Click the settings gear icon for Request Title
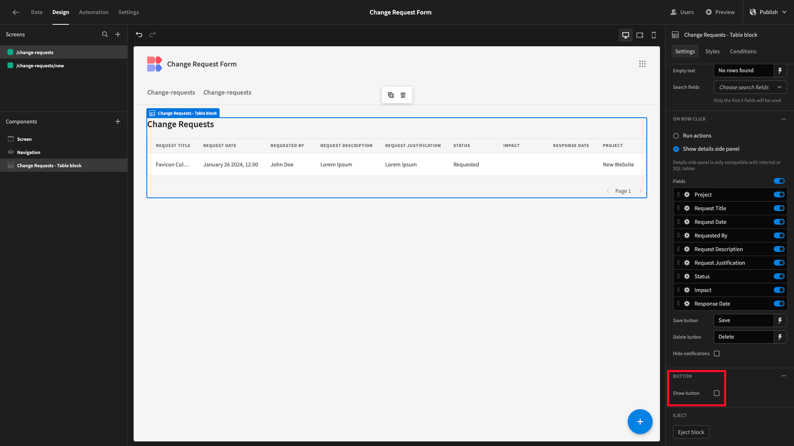The image size is (794, 446). pos(686,208)
